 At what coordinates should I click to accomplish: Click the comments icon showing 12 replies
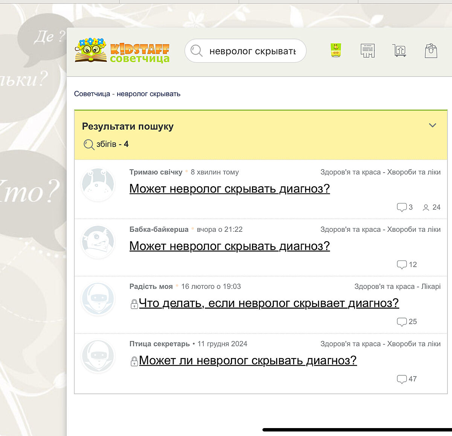click(x=402, y=265)
